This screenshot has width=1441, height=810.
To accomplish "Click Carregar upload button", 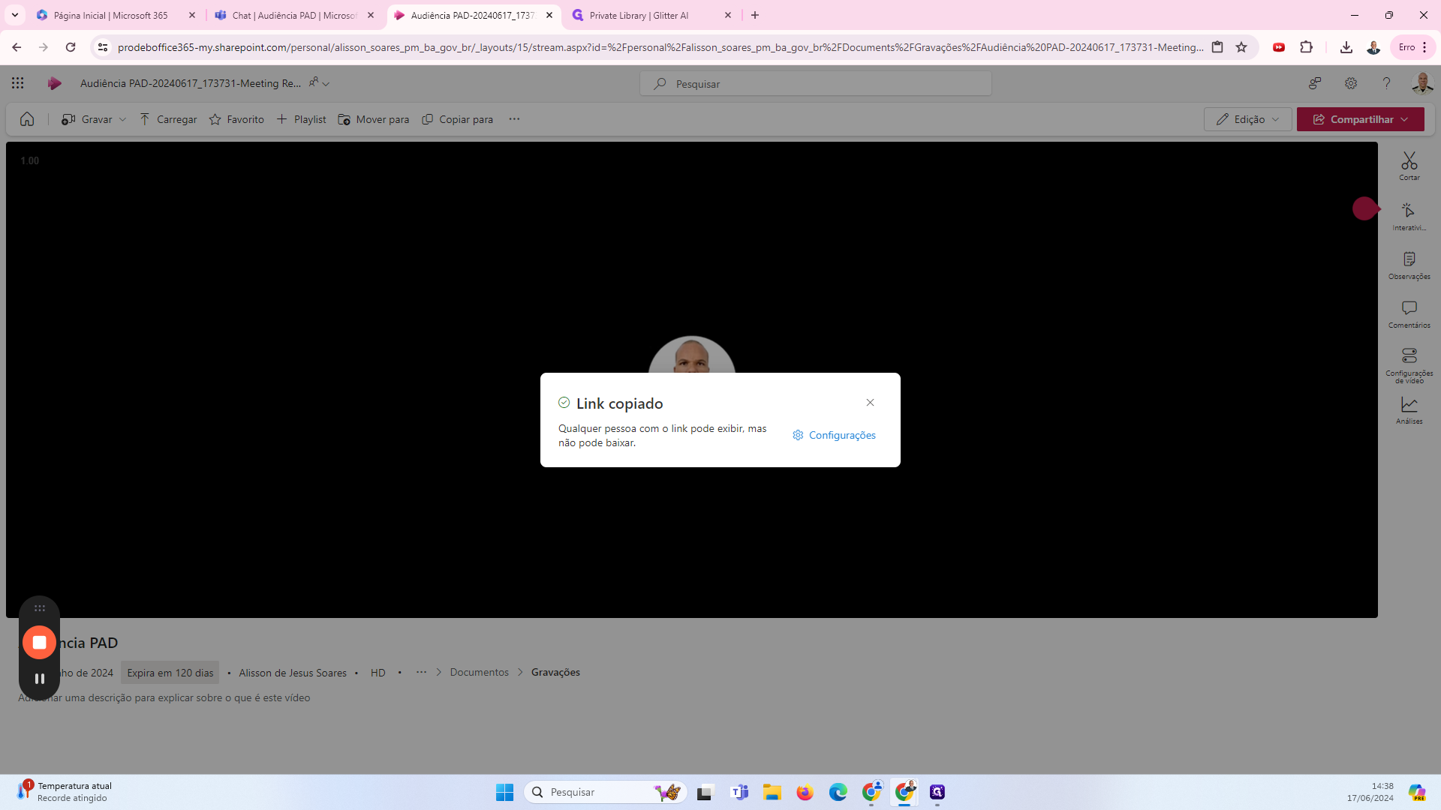I will [x=168, y=119].
